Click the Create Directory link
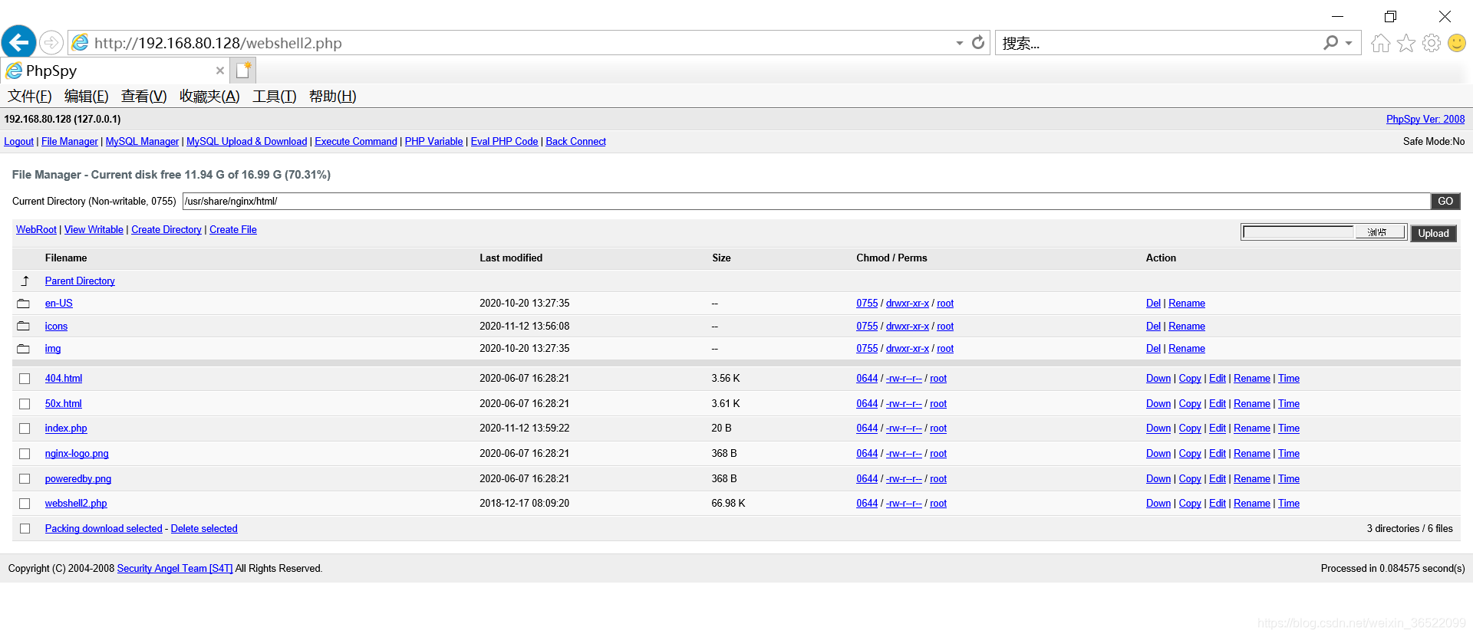Image resolution: width=1473 pixels, height=637 pixels. [166, 230]
